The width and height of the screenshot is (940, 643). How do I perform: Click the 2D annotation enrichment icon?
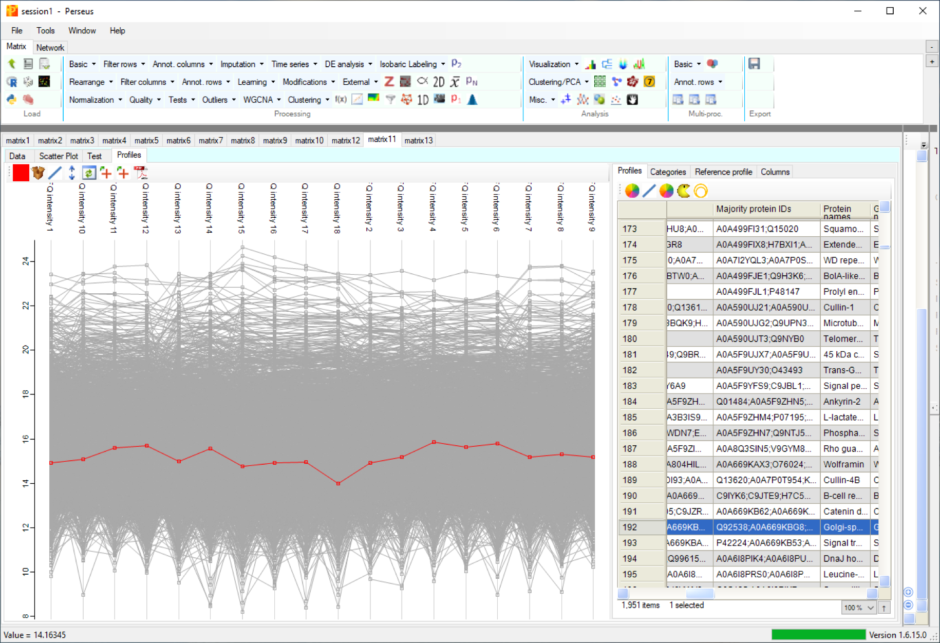click(x=438, y=82)
